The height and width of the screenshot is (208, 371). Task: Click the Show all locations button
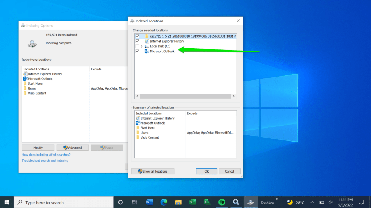[x=153, y=171]
